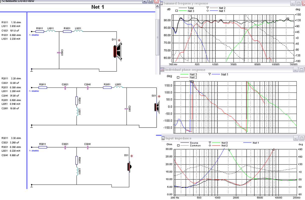The image size is (305, 200).
Task: Click the red polarity marker beside D11
Action: click(x=119, y=40)
